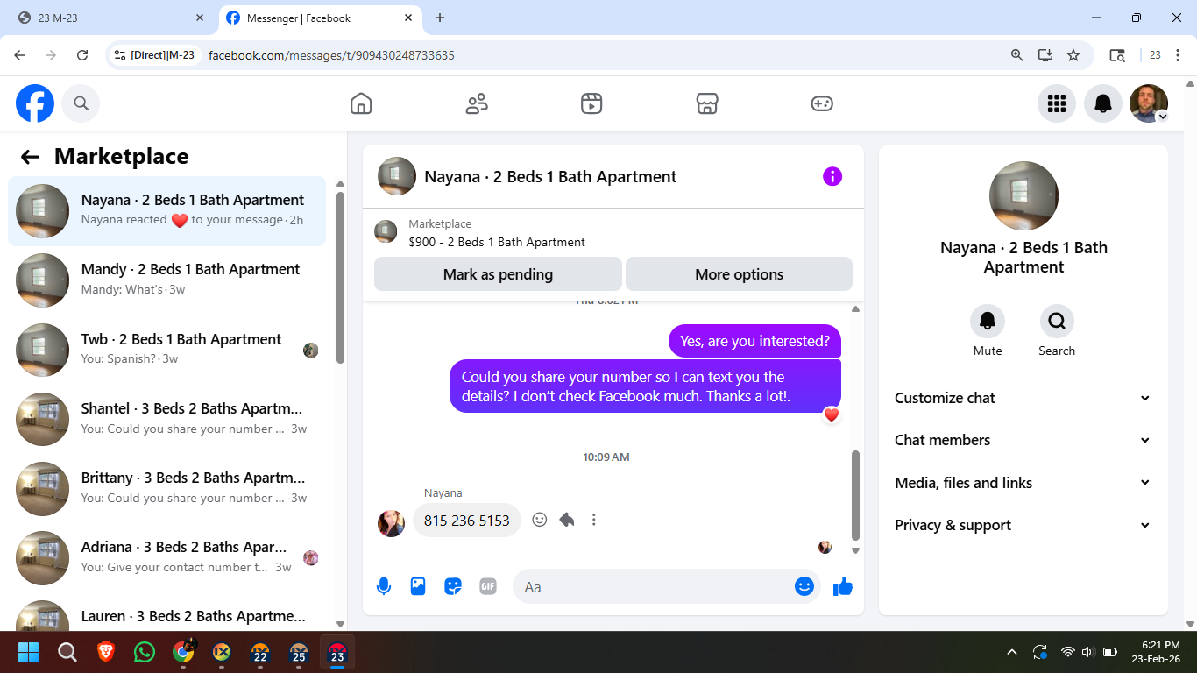The image size is (1197, 673).
Task: Go to Home feed icon
Action: click(361, 103)
